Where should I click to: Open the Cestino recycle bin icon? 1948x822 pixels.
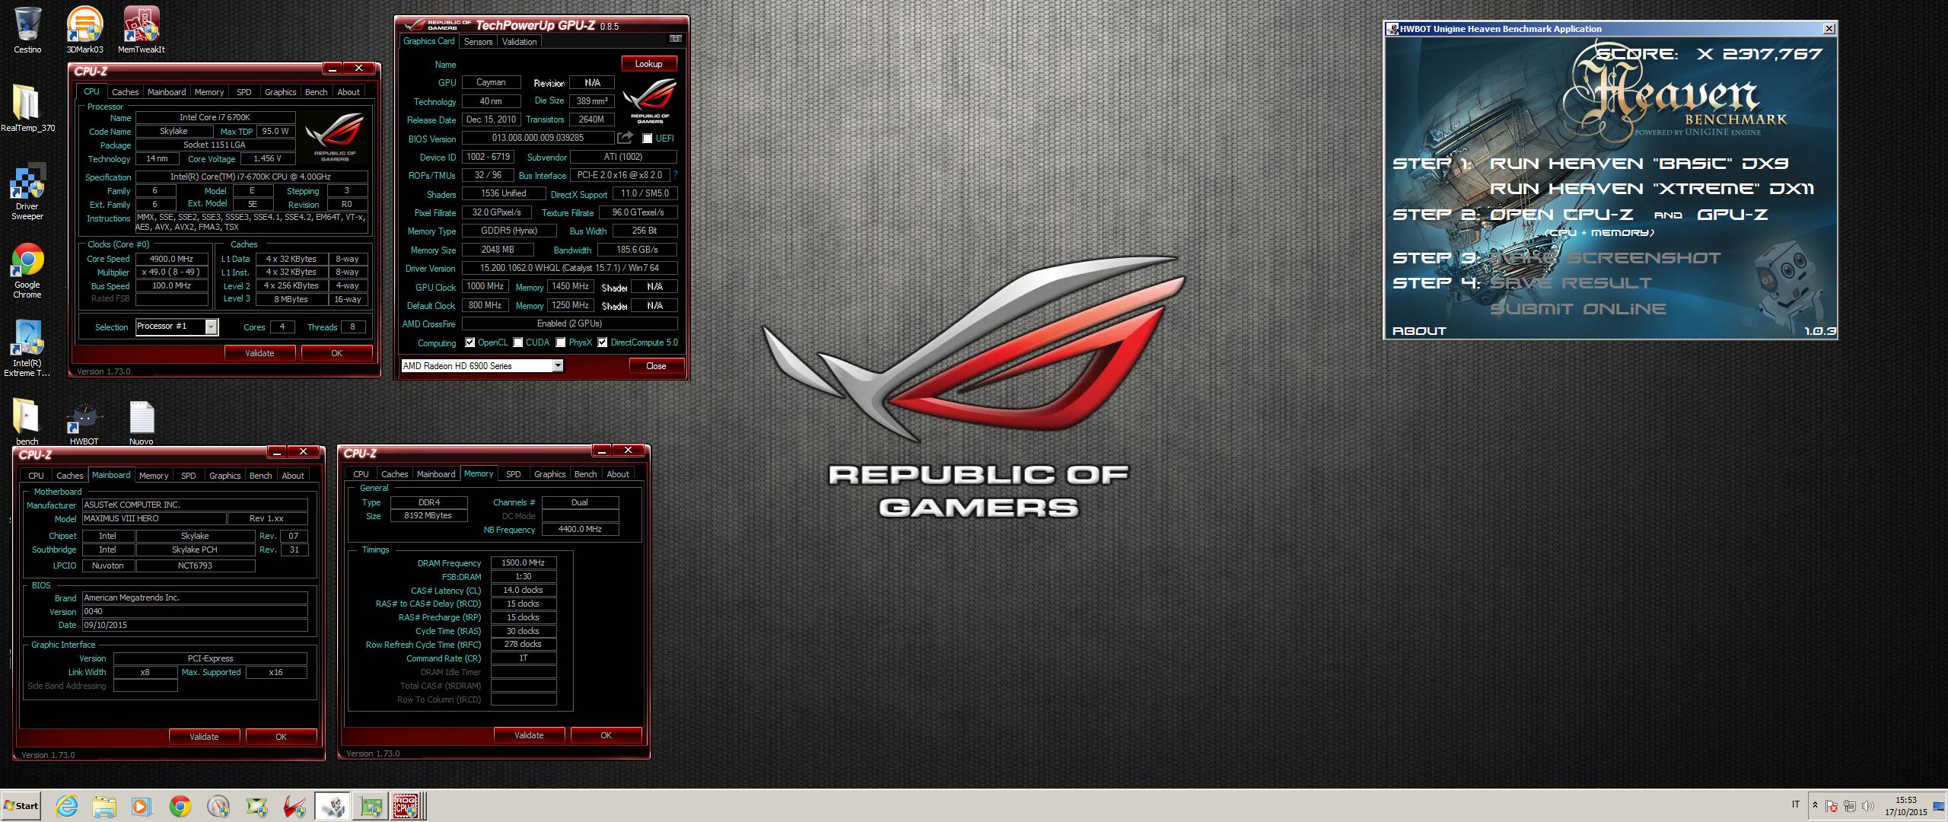[27, 29]
